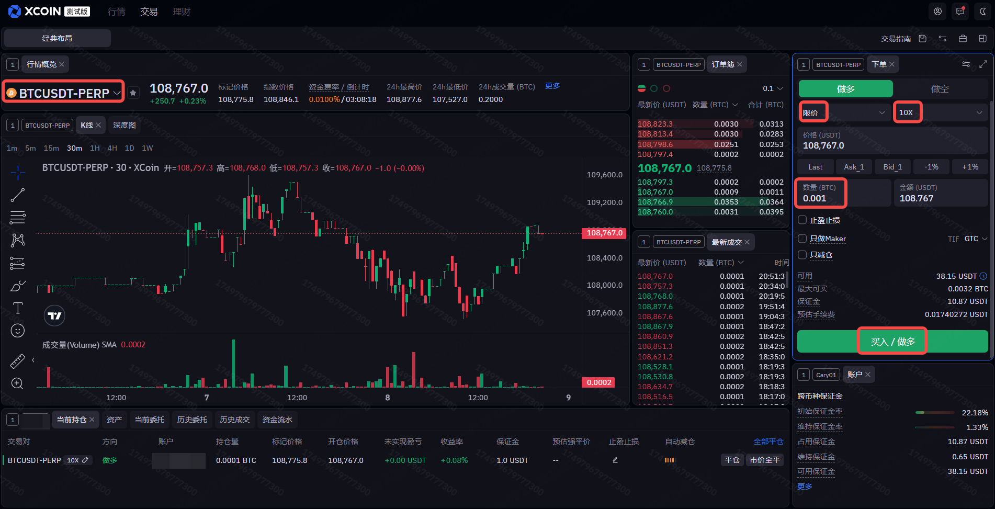Favorite BTCUSDT-PERP with the star icon
The width and height of the screenshot is (995, 509).
tap(133, 93)
